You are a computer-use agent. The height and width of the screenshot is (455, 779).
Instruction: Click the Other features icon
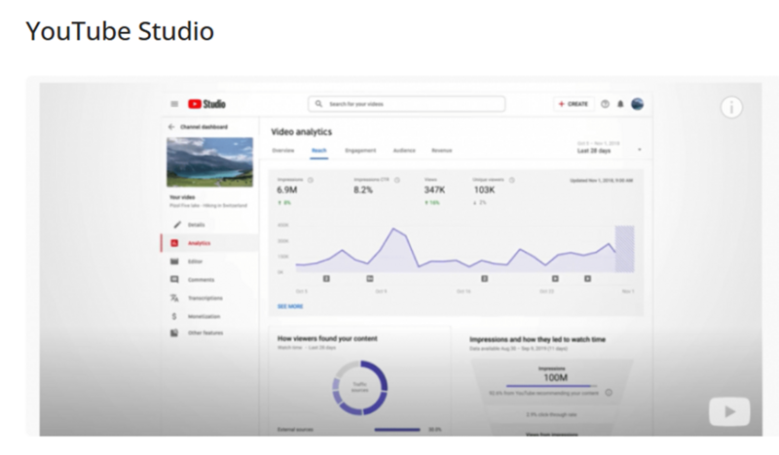click(174, 332)
